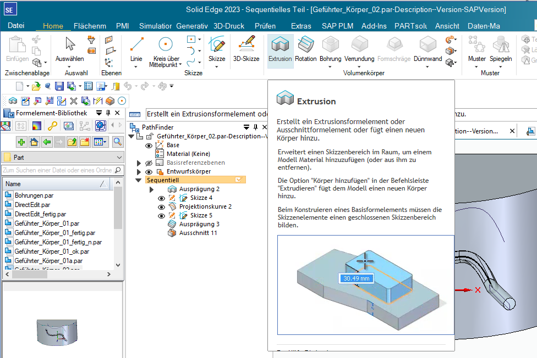The image size is (537, 358).
Task: Select the Extrusion tool in the ribbon
Action: (x=280, y=50)
